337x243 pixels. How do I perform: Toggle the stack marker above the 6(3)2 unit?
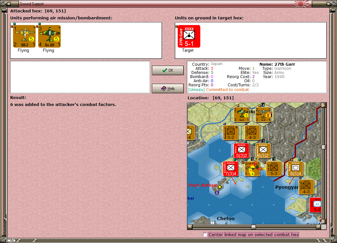point(263,141)
